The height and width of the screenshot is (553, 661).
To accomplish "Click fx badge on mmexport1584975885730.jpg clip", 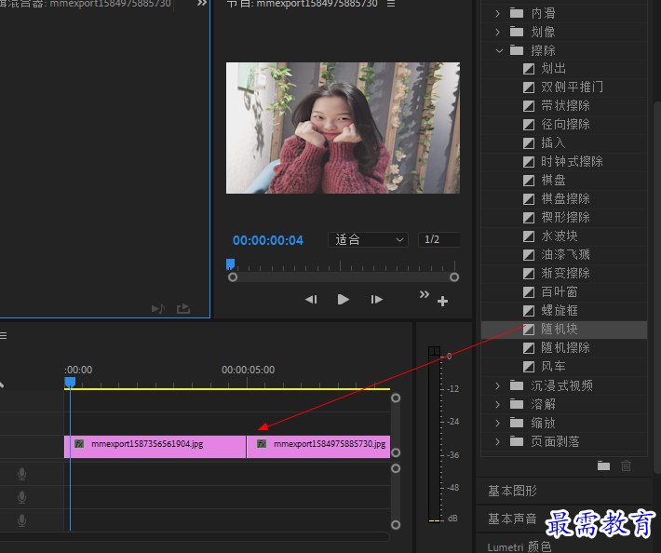I will [262, 443].
